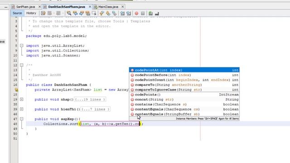Screen dimensions: 290x163
Task: Expand the hienThi() method fold
Action: pos(22,109)
